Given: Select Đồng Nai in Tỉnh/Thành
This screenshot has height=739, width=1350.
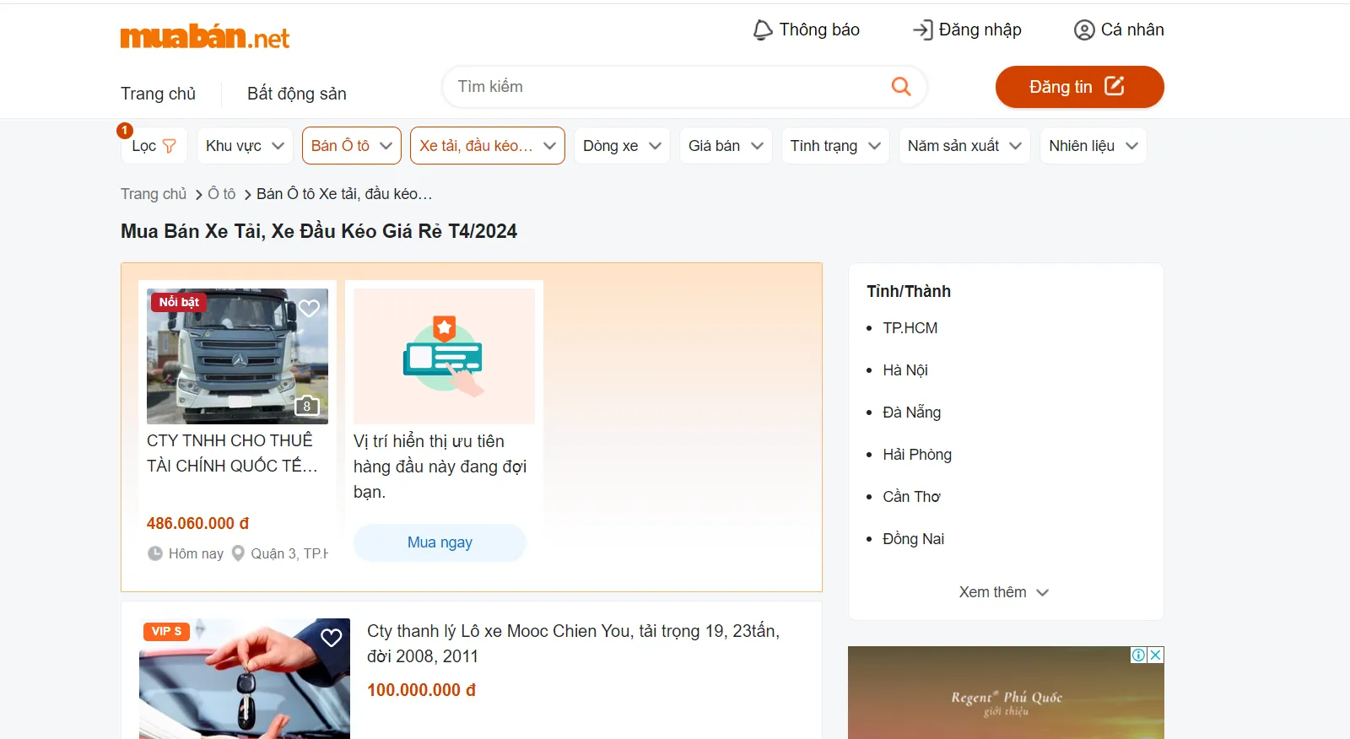Looking at the screenshot, I should pos(913,539).
